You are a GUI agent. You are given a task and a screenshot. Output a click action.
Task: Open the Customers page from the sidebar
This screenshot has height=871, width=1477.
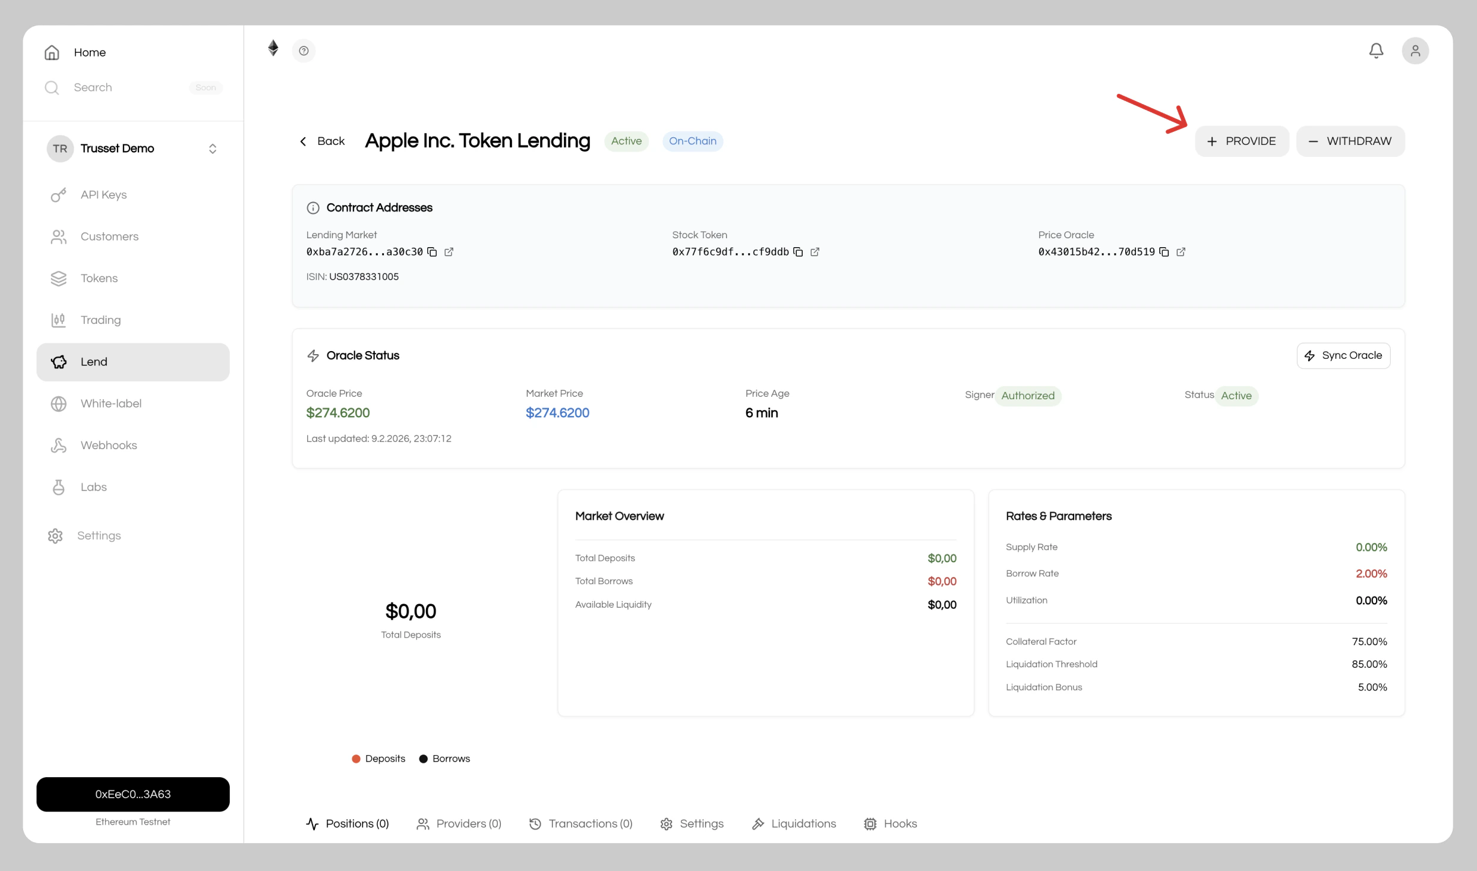click(x=109, y=236)
